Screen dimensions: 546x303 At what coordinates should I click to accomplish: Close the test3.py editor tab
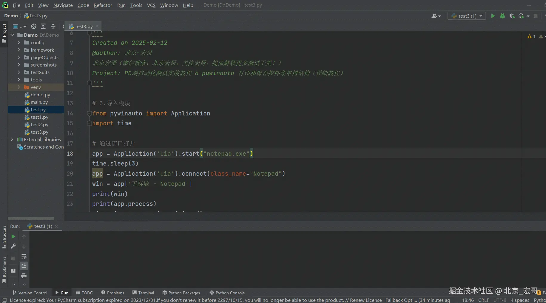click(x=97, y=26)
